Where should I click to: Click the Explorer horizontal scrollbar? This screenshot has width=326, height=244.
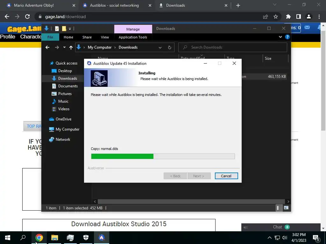[x=191, y=201]
